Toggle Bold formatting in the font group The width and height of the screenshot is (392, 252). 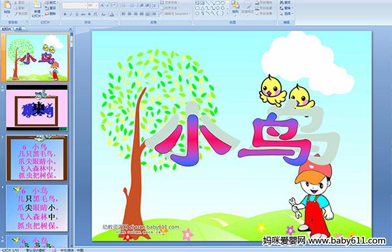(65, 14)
